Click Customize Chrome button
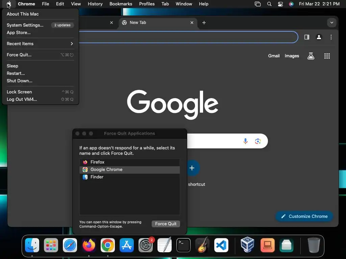Screen dimensions: 346x259 304,216
